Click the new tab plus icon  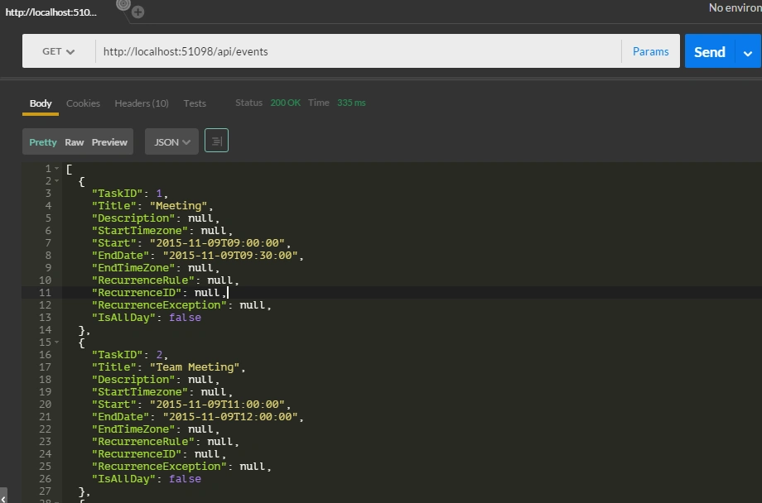coord(138,12)
